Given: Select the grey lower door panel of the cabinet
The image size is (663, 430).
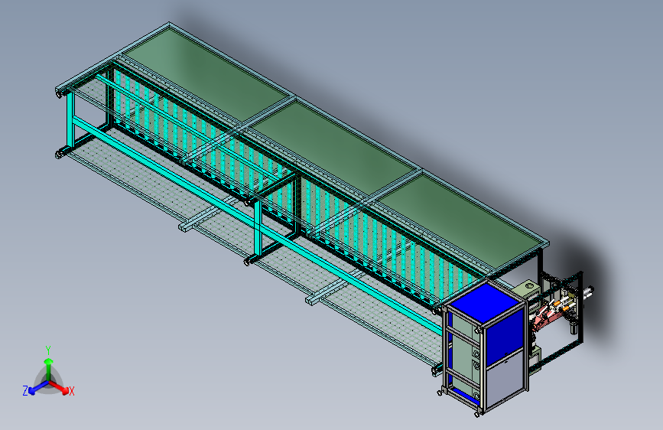Looking at the screenshot, I should tap(505, 381).
